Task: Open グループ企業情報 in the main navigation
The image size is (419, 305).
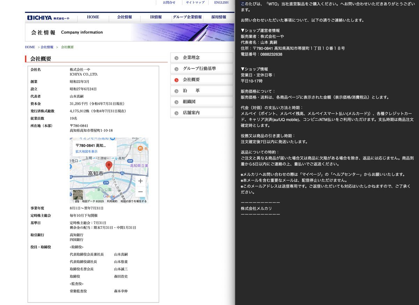Action: point(187,17)
